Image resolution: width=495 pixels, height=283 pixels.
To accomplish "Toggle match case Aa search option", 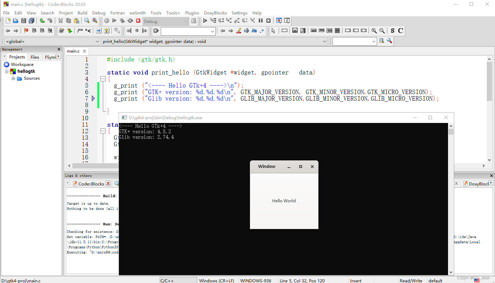I will point(254,31).
